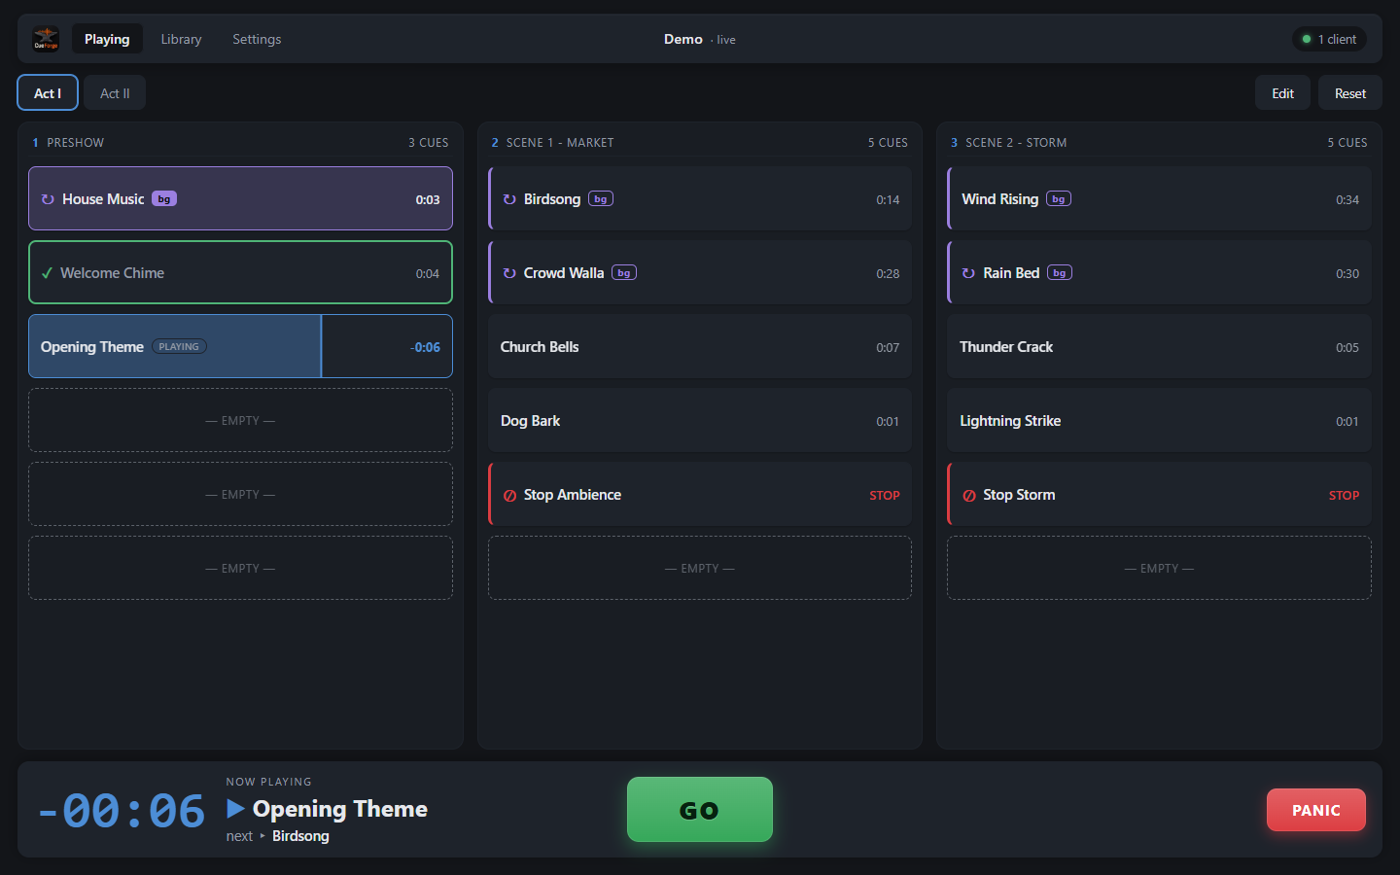Click the PLAYING badge on Opening Theme
1400x875 pixels.
179,347
